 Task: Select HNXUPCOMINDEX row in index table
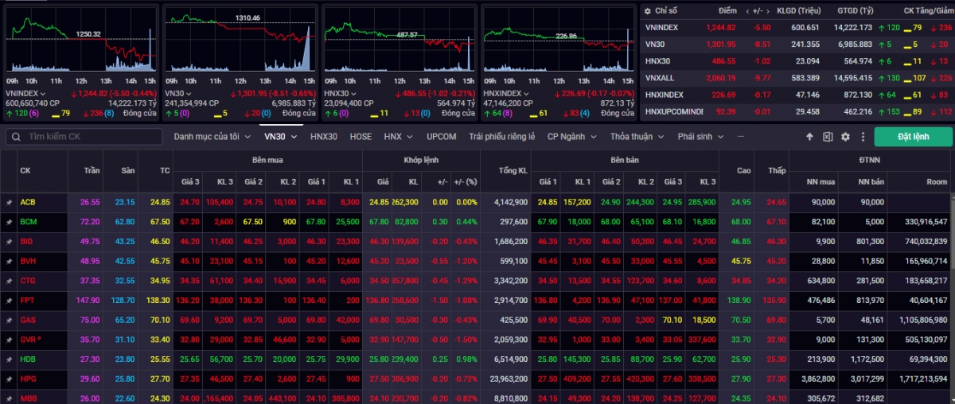797,111
